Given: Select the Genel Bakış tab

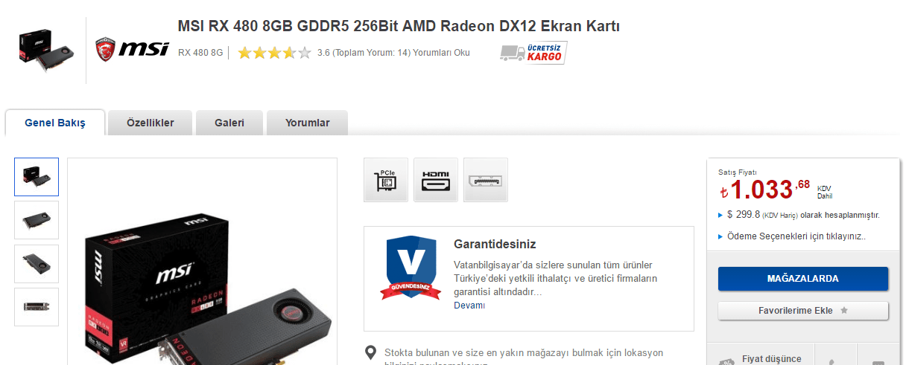Looking at the screenshot, I should pyautogui.click(x=55, y=123).
